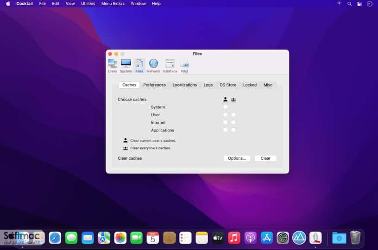Image resolution: width=378 pixels, height=250 pixels.
Task: Select the Localizations tab
Action: coord(185,85)
